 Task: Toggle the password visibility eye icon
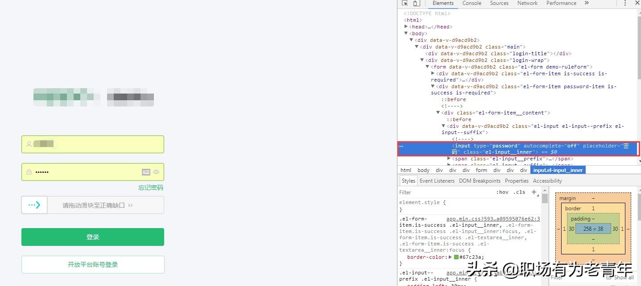click(156, 172)
